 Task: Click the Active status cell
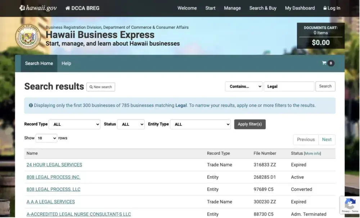[x=297, y=177]
